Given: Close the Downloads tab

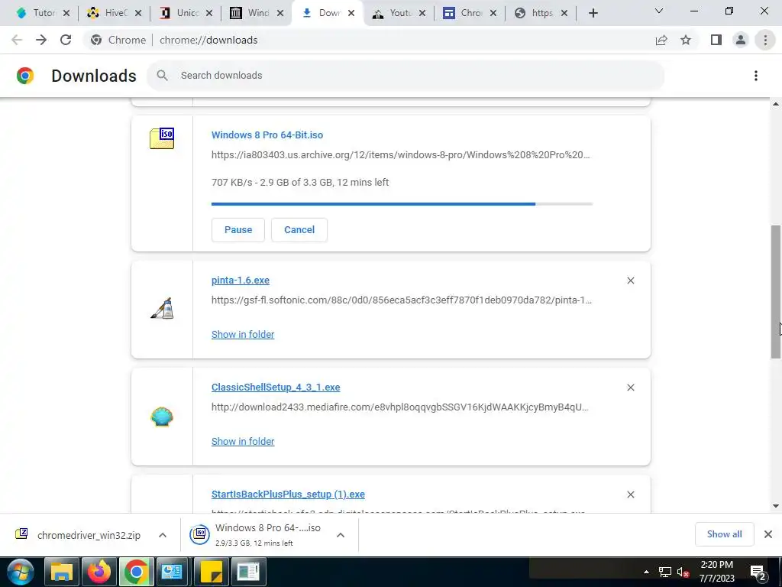Looking at the screenshot, I should pyautogui.click(x=351, y=14).
